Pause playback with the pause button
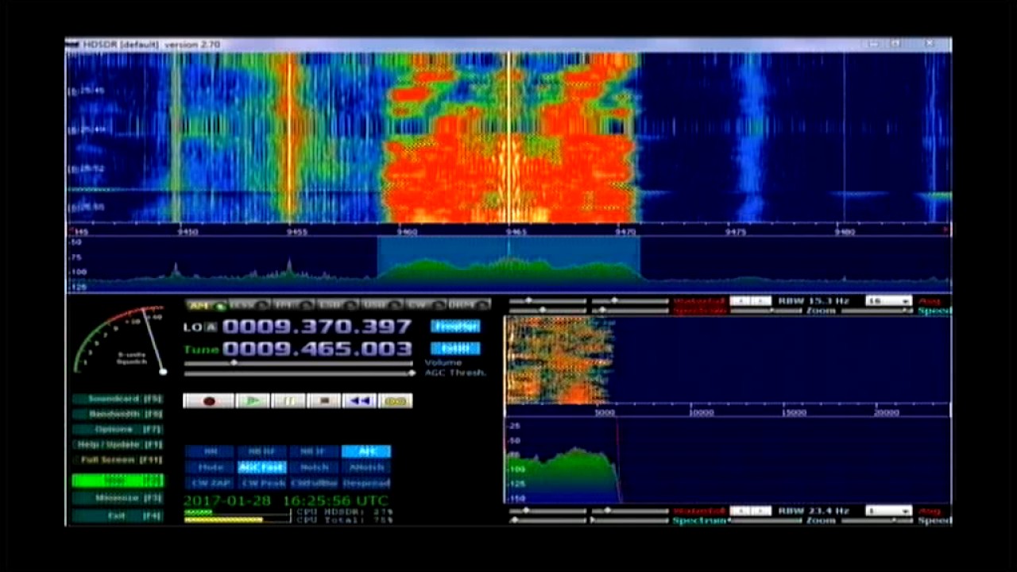1017x572 pixels. (288, 401)
